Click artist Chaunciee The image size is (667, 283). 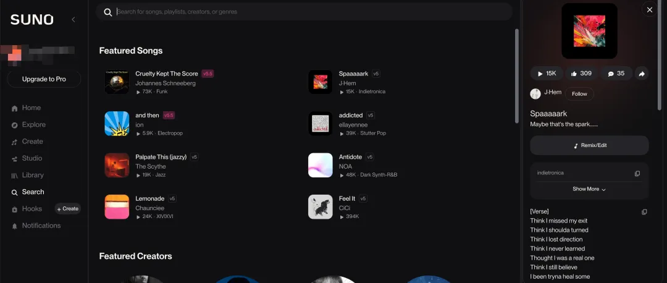point(149,208)
